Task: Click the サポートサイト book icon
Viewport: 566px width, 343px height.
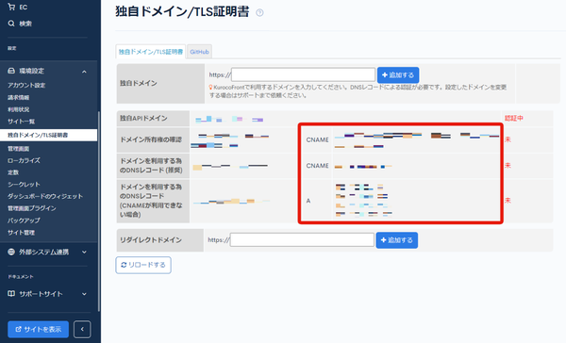Action: pyautogui.click(x=11, y=294)
